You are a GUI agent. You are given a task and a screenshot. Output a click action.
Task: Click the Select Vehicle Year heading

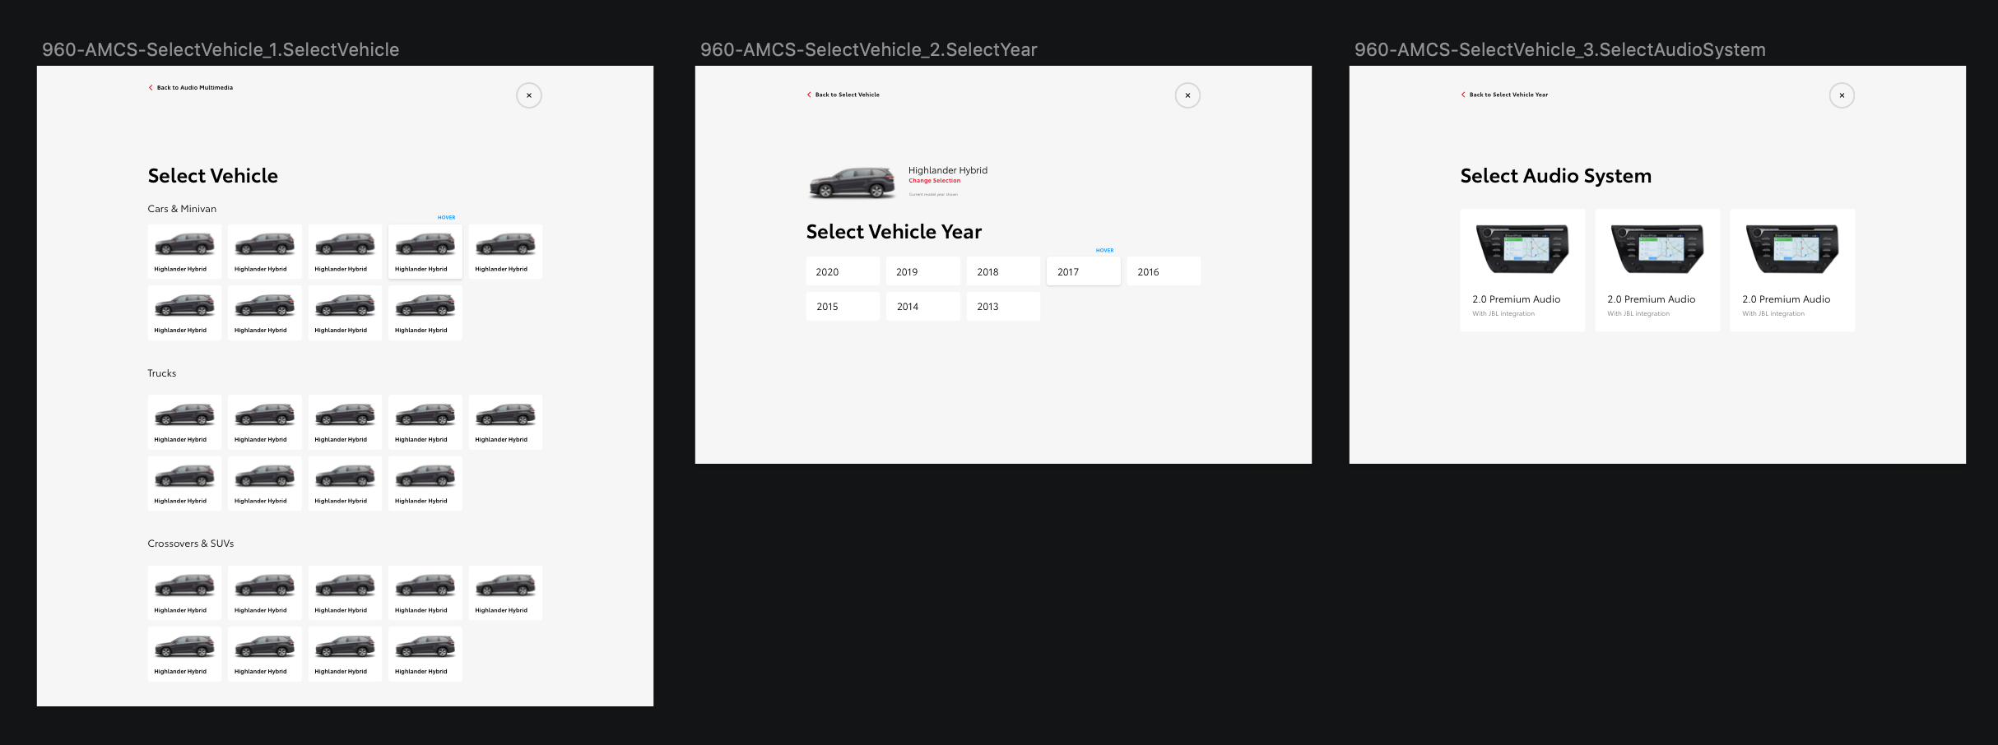894,232
